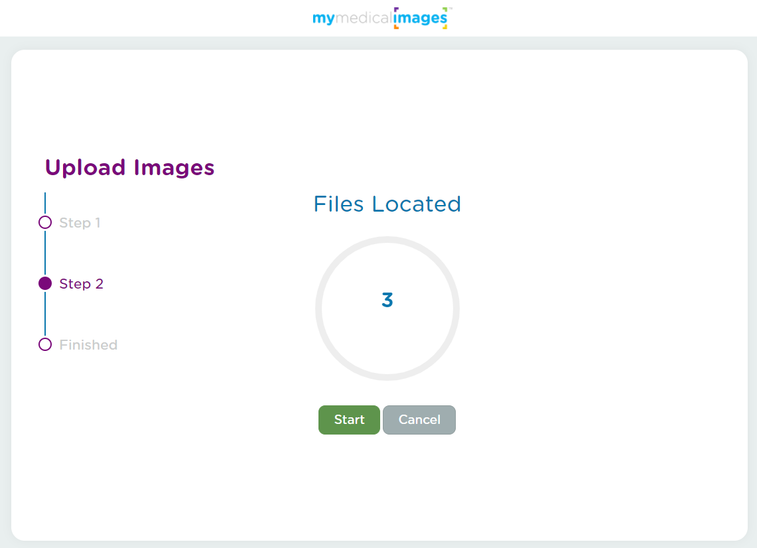
Task: Go to the Step 1 label
Action: tap(80, 223)
